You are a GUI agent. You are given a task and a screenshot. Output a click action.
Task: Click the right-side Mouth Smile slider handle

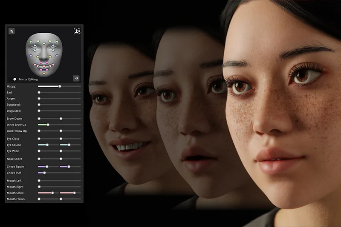pyautogui.click(x=74, y=193)
